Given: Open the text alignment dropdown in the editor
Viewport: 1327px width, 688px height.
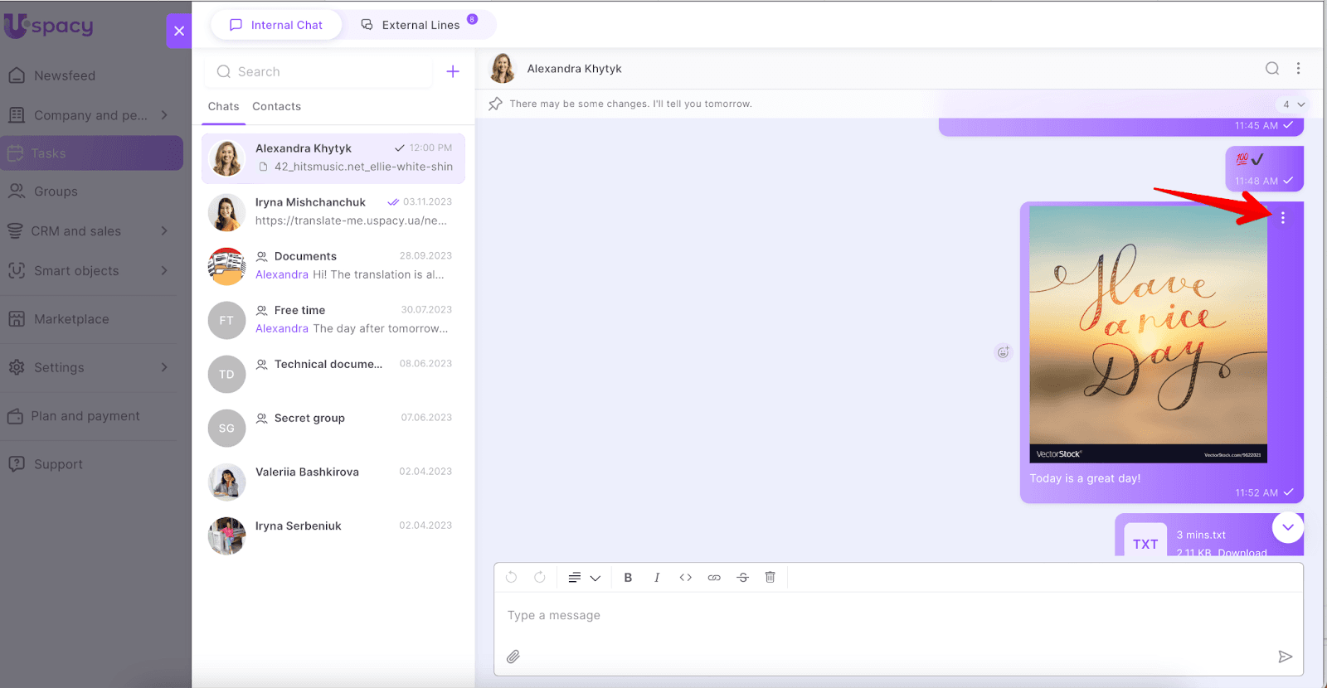Looking at the screenshot, I should pos(584,578).
